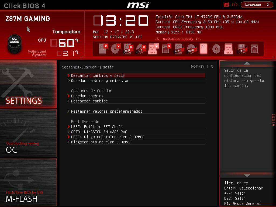Click the help panel top scroll handle
This screenshot has width=276, height=207.
[x=247, y=64]
